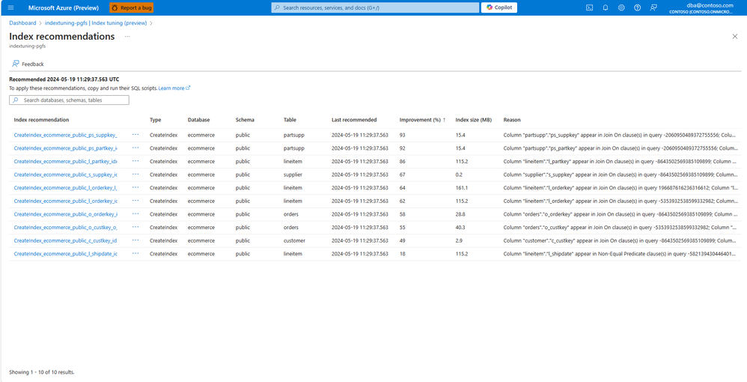Open more options for l_shipdate row
This screenshot has height=382, width=747.
(x=135, y=254)
